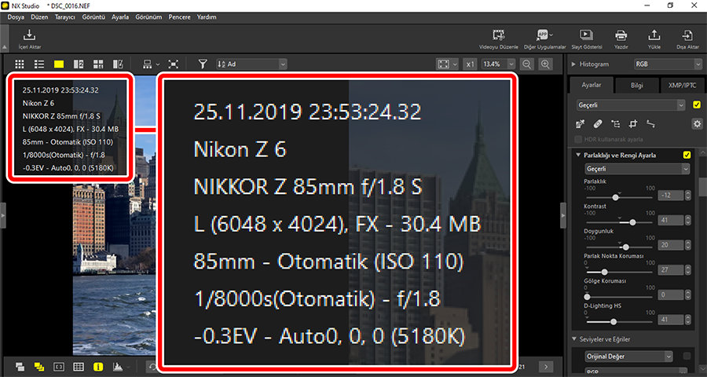Switch to thumbnail list view
This screenshot has width=707, height=377.
[x=39, y=64]
